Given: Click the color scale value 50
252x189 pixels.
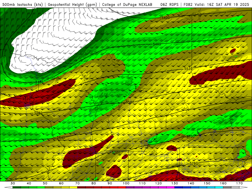Looking at the screenshot, I should (45, 183).
